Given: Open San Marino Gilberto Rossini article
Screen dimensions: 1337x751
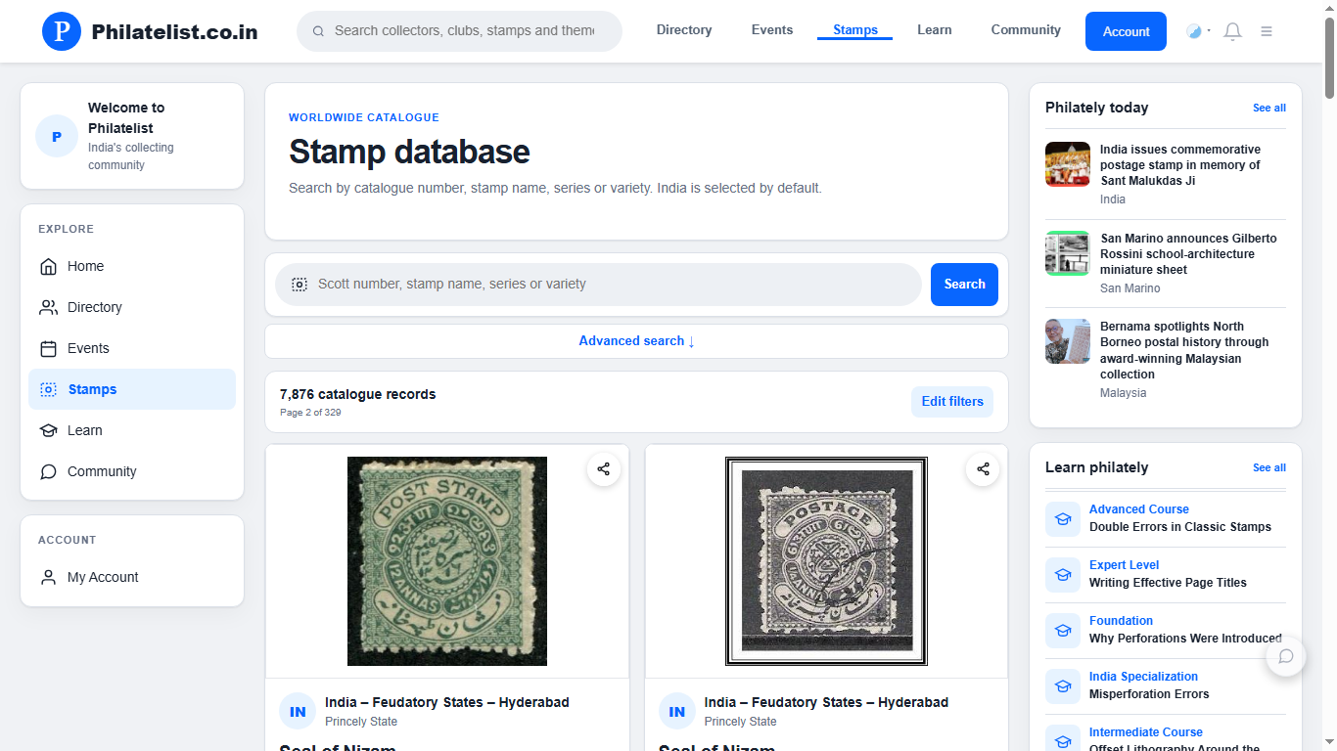Looking at the screenshot, I should point(1188,254).
